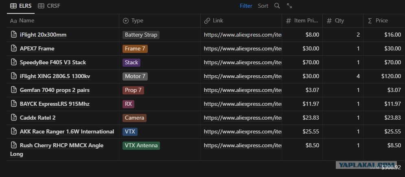Open the APEX7 Frame page
The height and width of the screenshot is (177, 405).
(37, 48)
